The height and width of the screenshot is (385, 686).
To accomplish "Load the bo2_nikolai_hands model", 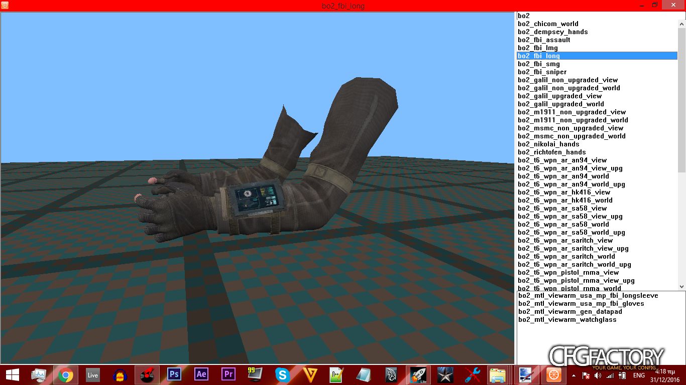I will coord(598,144).
